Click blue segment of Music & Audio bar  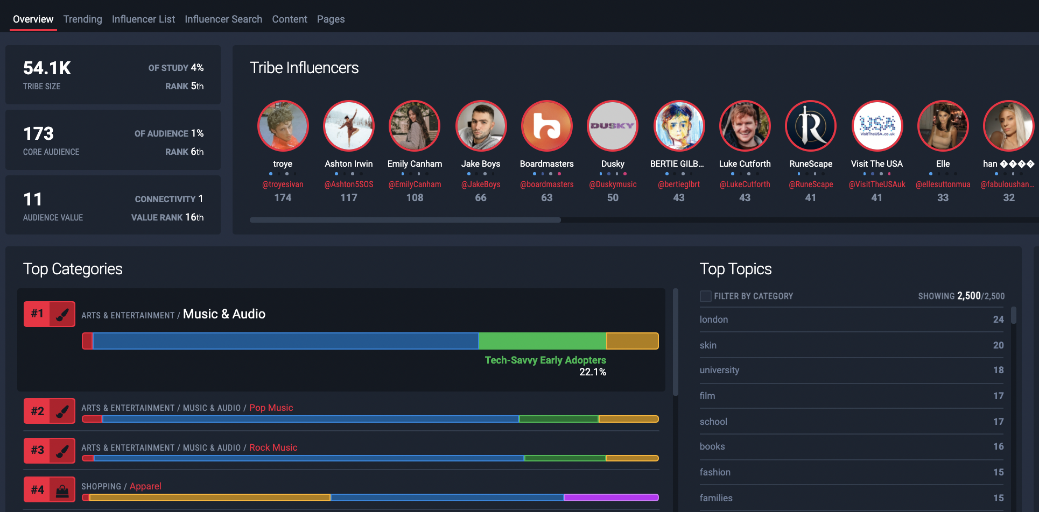(x=285, y=341)
